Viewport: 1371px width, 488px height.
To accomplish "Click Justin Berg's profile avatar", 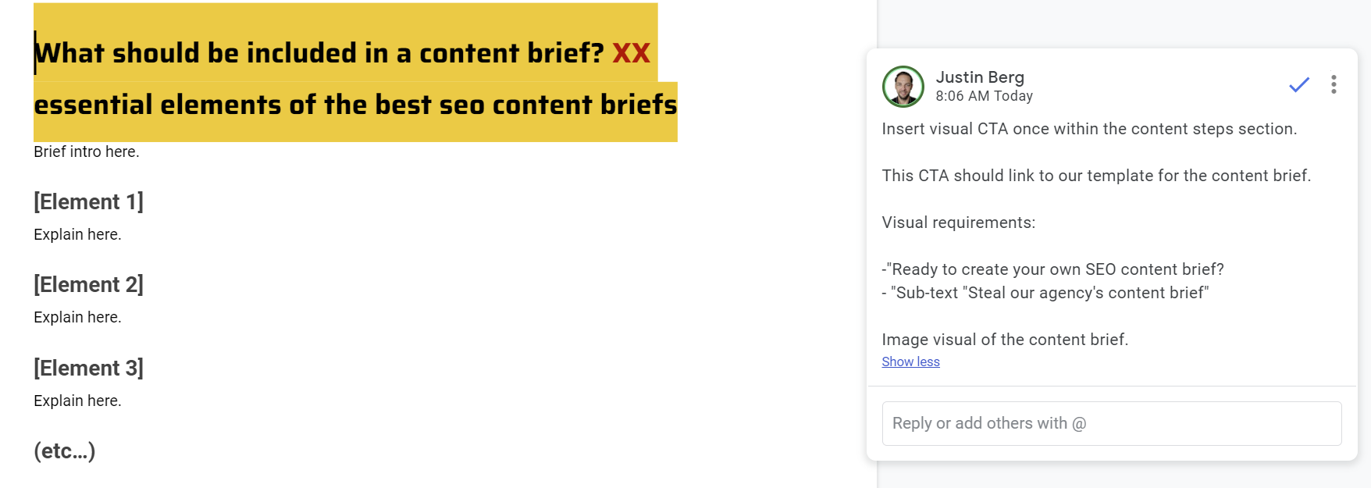I will [902, 86].
